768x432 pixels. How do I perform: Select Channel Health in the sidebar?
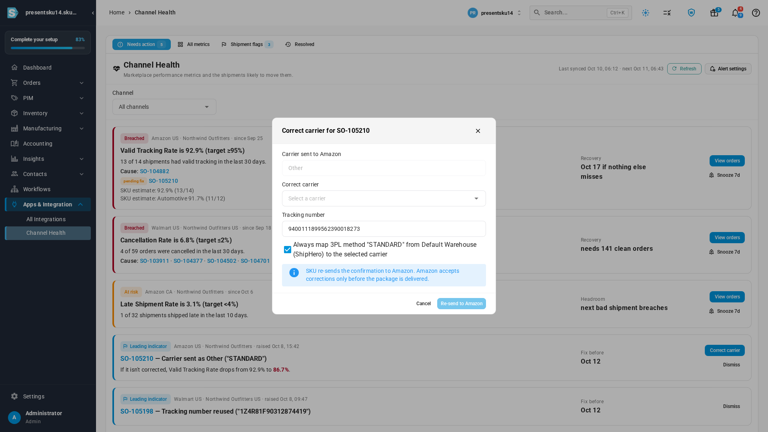click(48, 233)
